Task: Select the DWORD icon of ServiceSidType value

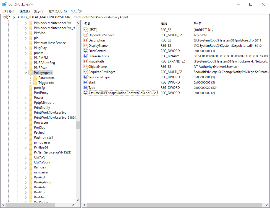Action: coord(86,77)
